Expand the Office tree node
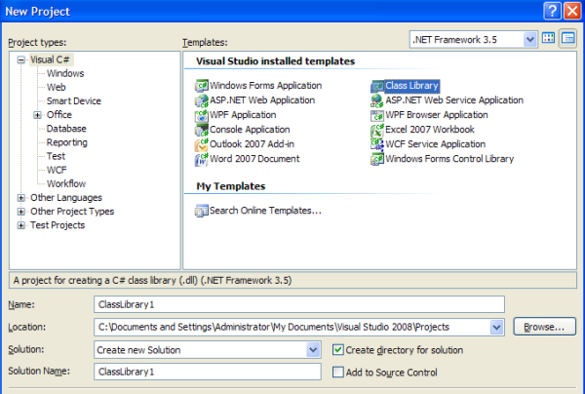 (37, 115)
